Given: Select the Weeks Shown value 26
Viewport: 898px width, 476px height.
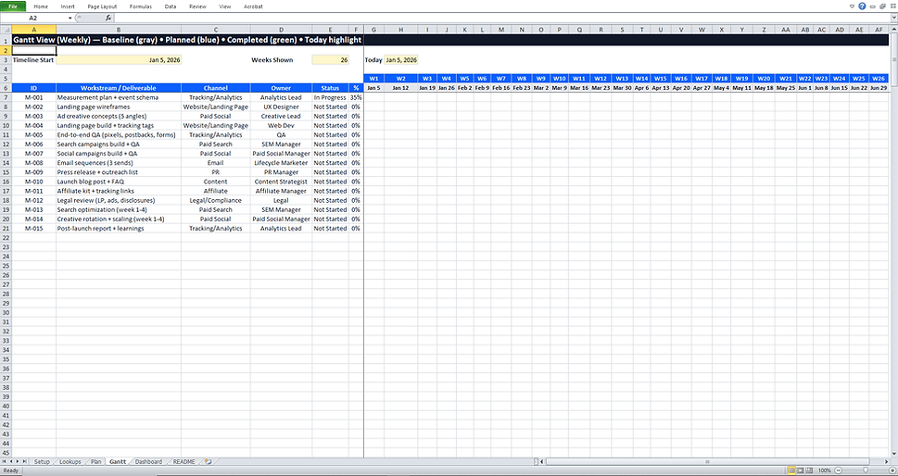Looking at the screenshot, I should [x=331, y=59].
